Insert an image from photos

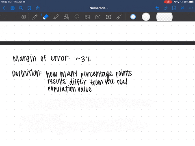coord(87,17)
